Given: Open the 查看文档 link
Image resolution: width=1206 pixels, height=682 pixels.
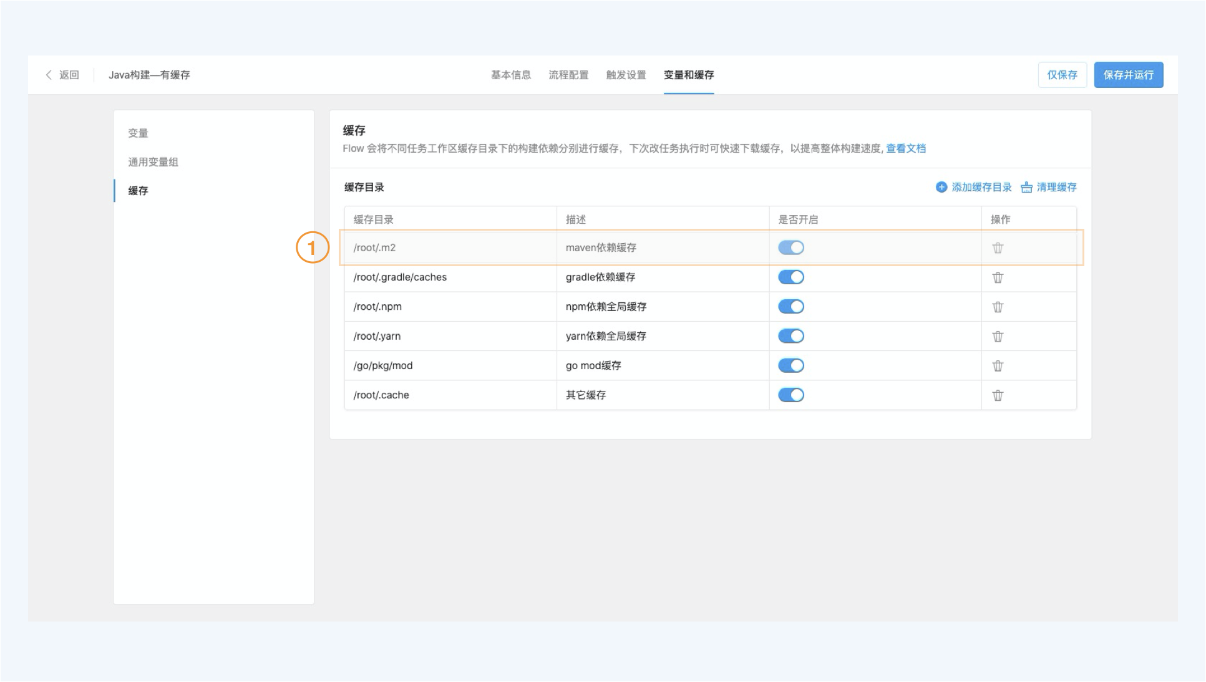Looking at the screenshot, I should tap(906, 148).
